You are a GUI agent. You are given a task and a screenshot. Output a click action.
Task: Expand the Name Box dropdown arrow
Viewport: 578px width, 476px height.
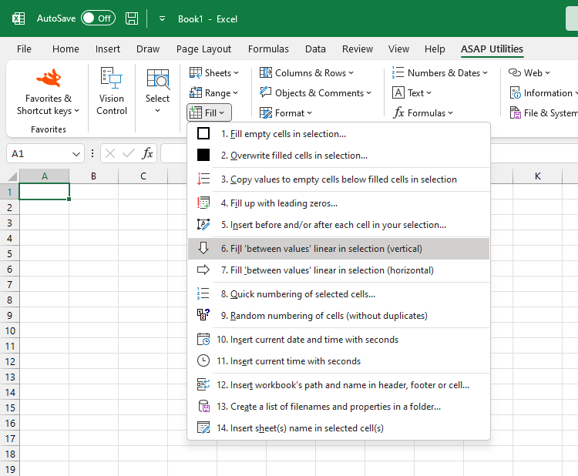76,154
